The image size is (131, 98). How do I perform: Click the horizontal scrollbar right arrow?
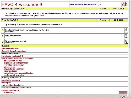[x=128, y=95]
